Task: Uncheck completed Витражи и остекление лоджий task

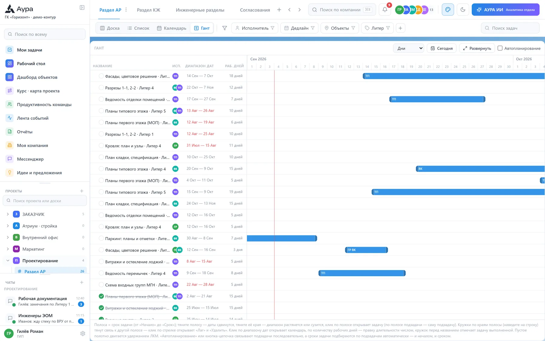Action: pyautogui.click(x=101, y=308)
